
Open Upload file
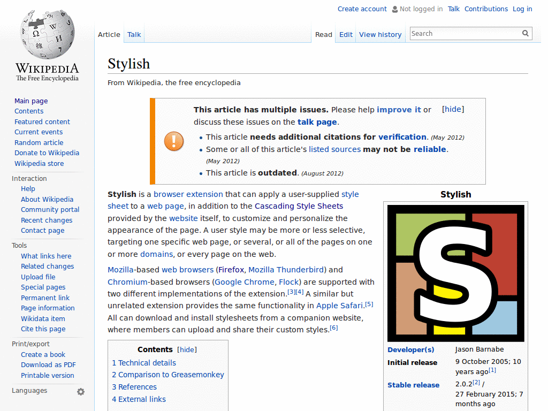pyautogui.click(x=38, y=277)
